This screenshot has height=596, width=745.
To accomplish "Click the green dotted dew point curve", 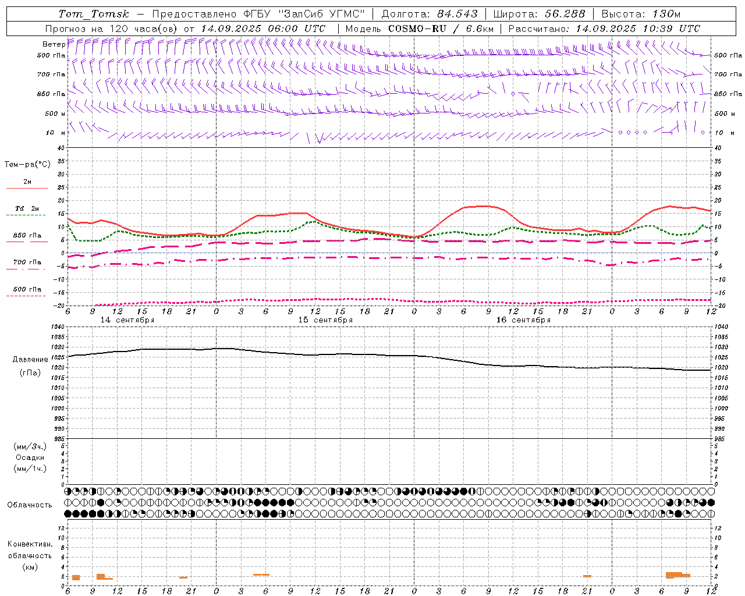I will 314,222.
